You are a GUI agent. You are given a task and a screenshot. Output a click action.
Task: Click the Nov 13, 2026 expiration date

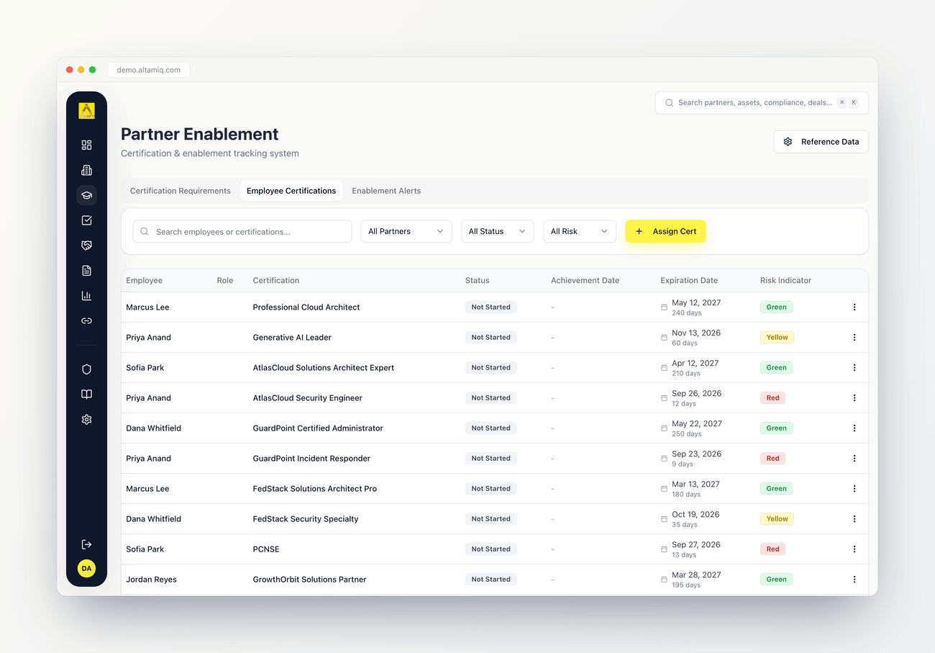coord(695,333)
